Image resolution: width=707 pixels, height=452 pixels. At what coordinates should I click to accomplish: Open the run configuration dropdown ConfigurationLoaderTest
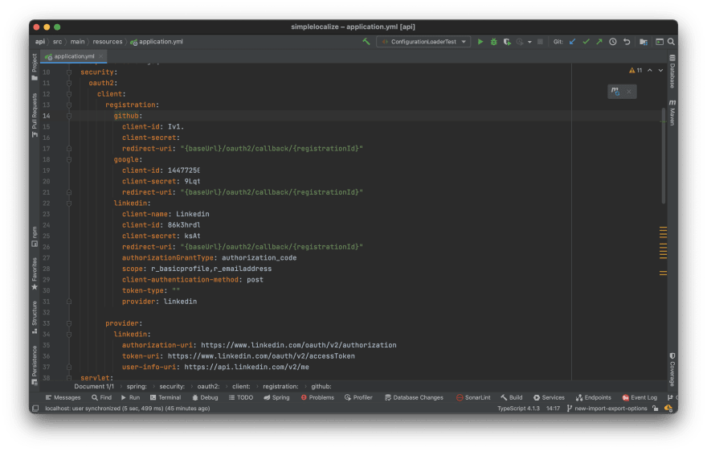point(423,42)
